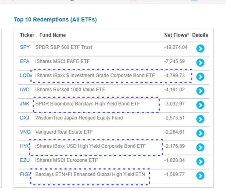
Task: Open details arrow for FIGY row
Action: coord(200,175)
